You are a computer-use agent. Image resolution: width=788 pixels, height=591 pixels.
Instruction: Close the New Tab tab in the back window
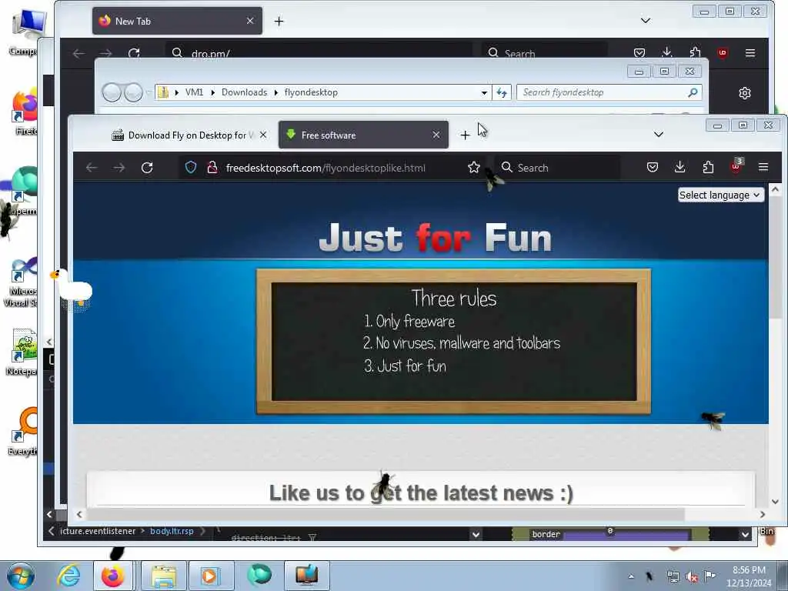250,21
